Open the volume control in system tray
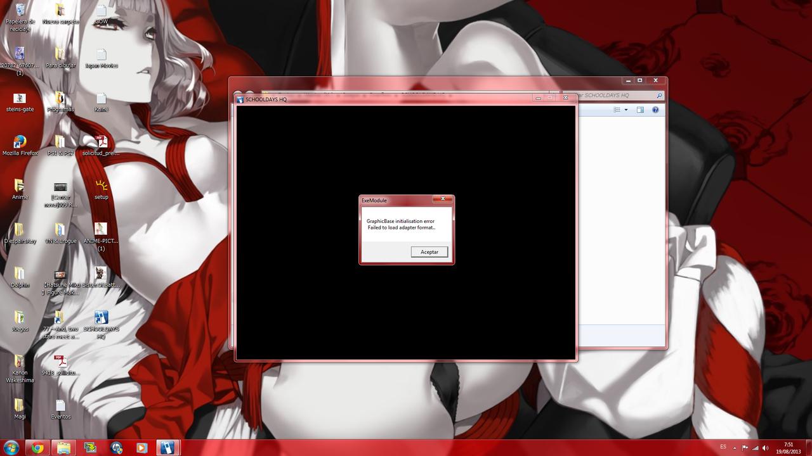 coord(765,448)
